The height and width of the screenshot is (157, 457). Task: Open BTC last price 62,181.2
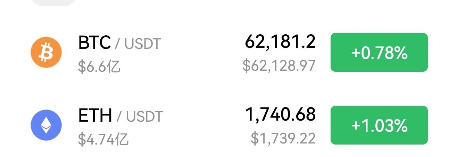tap(280, 42)
